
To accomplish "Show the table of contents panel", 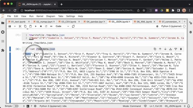I will point(3,41).
